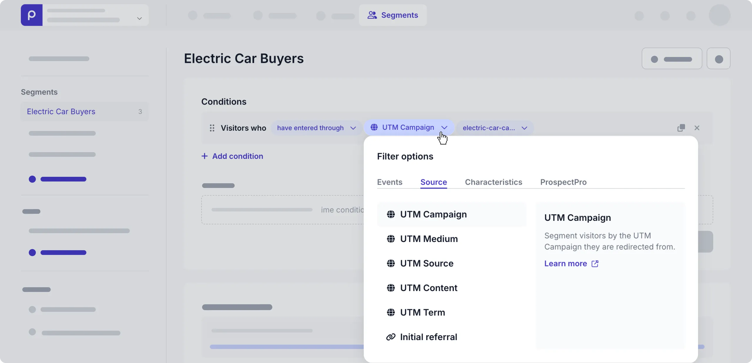This screenshot has width=752, height=363.
Task: Expand the workspace selector chevron
Action: (140, 19)
